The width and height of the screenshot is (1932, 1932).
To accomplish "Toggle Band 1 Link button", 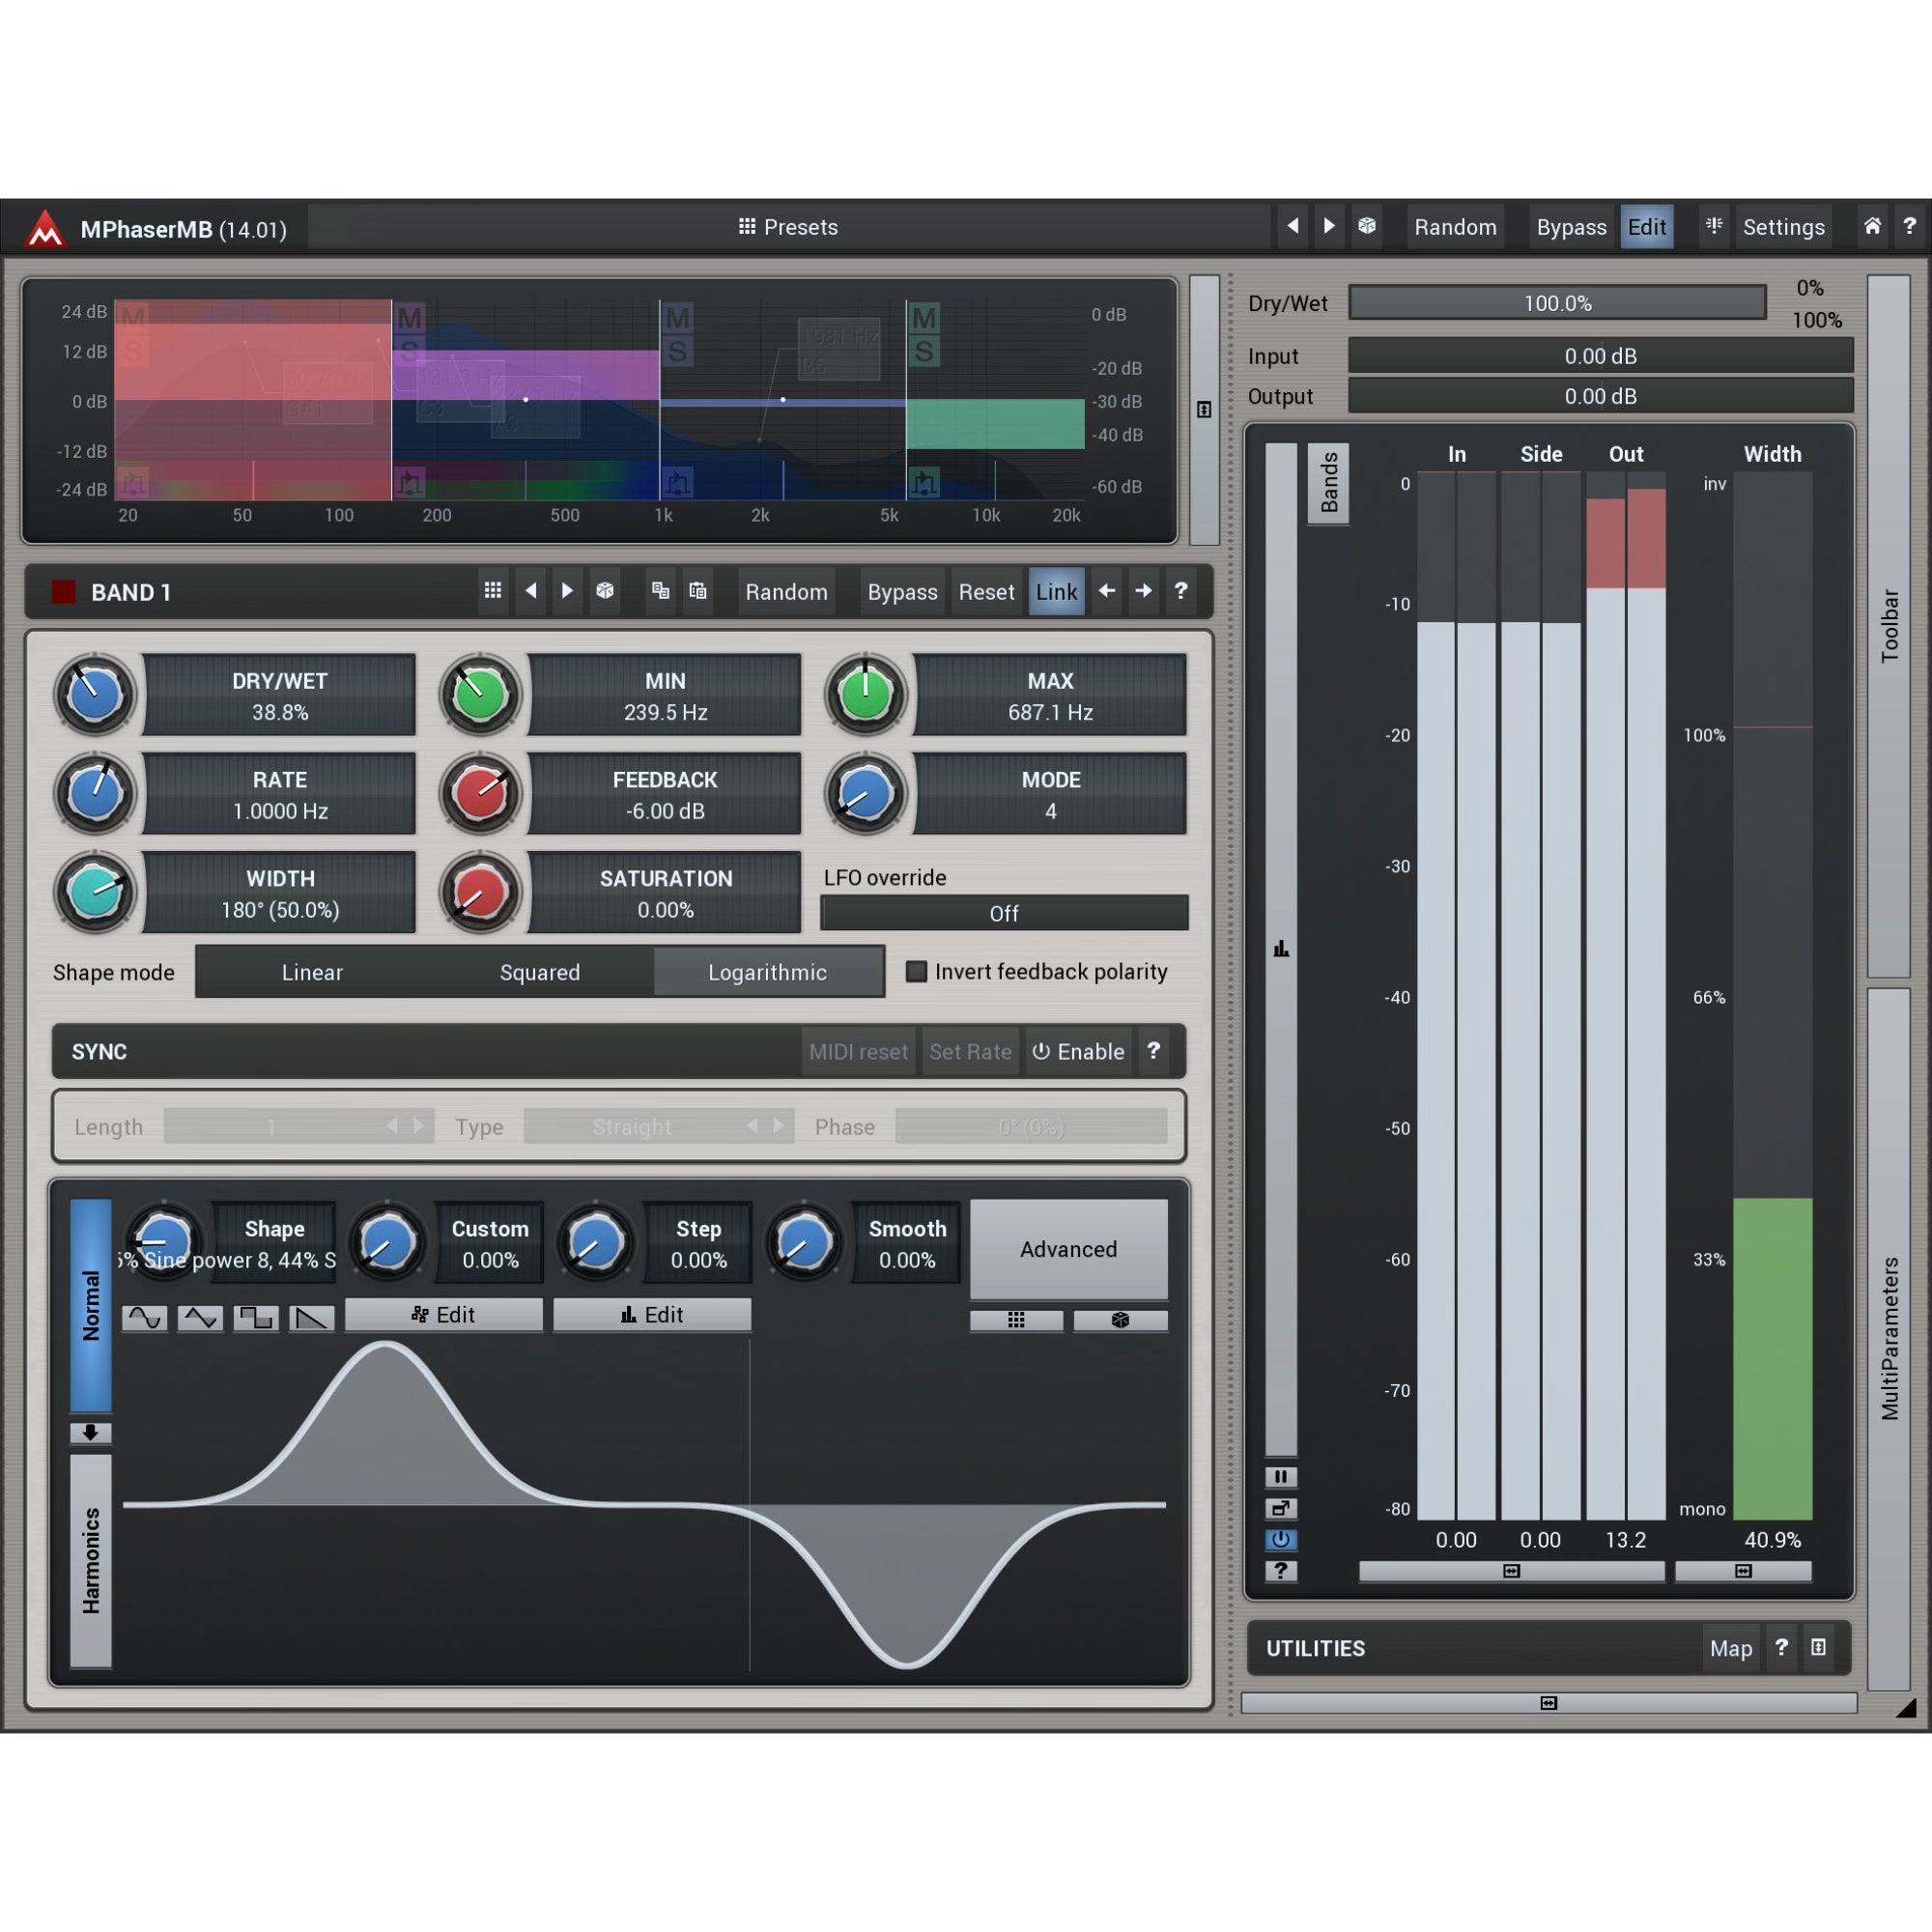I will coord(1056,591).
